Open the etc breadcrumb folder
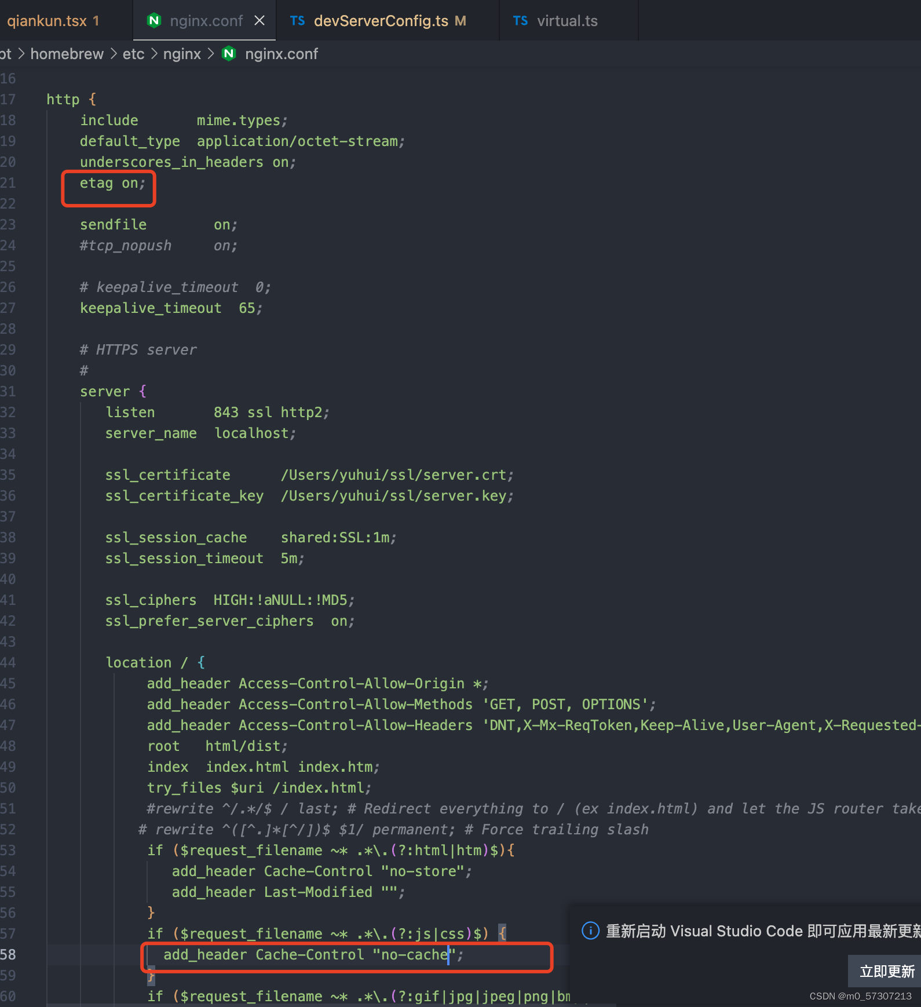Image resolution: width=921 pixels, height=1007 pixels. [x=133, y=54]
